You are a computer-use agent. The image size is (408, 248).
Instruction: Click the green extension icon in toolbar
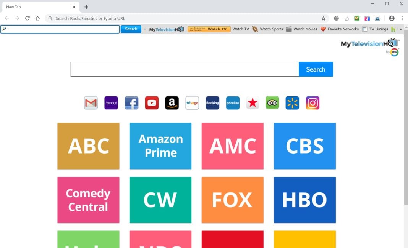click(x=357, y=18)
